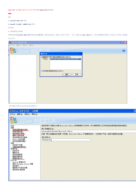
Task: Open 修改安装程序属性 in the tree
Action: click(19, 141)
